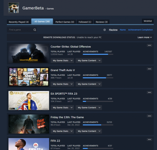Click the 104.3 hours playtime text
157x150 pixels.
coord(56,101)
